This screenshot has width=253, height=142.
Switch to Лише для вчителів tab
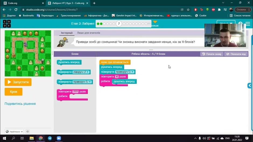tap(89, 33)
